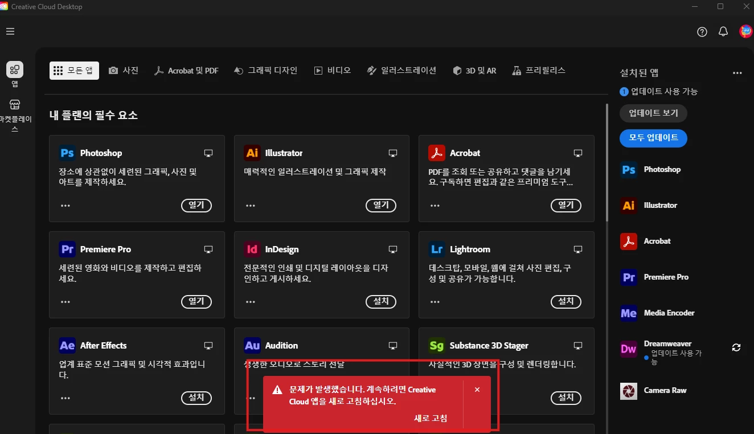
Task: Install After Effects with its 설치 button
Action: pyautogui.click(x=196, y=398)
